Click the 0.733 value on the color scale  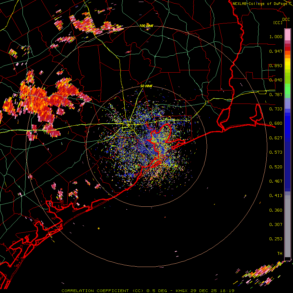click(x=276, y=109)
